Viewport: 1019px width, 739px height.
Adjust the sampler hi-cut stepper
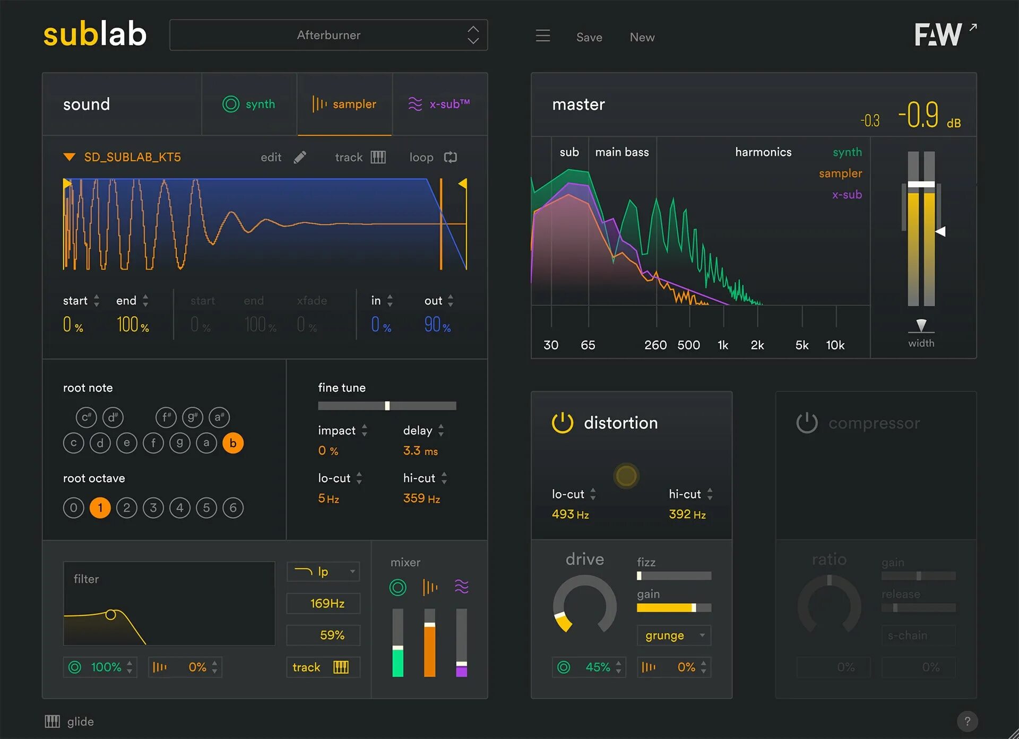(444, 478)
